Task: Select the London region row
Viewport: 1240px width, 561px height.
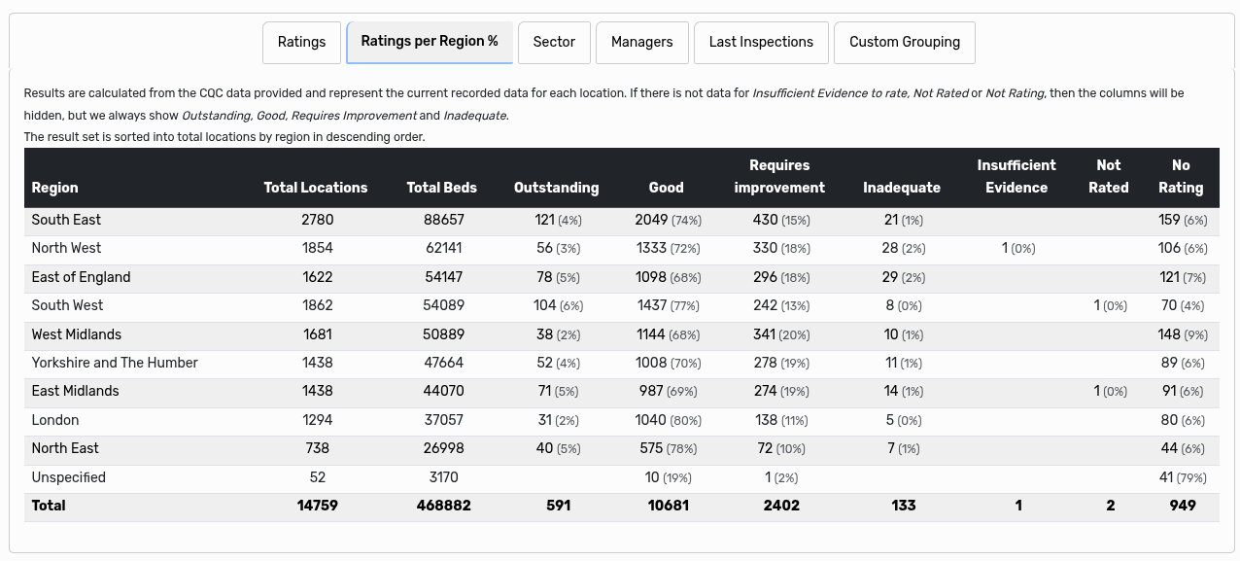Action: click(x=389, y=420)
